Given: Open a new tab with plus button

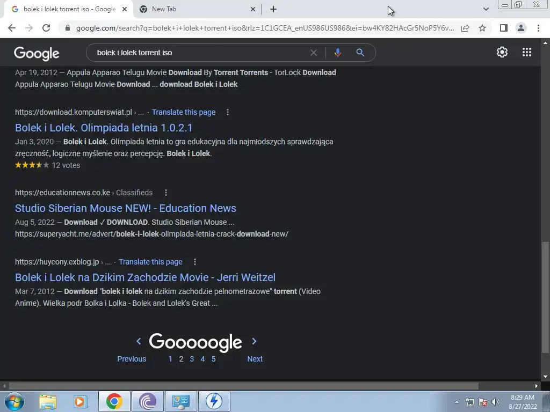Looking at the screenshot, I should pyautogui.click(x=273, y=10).
